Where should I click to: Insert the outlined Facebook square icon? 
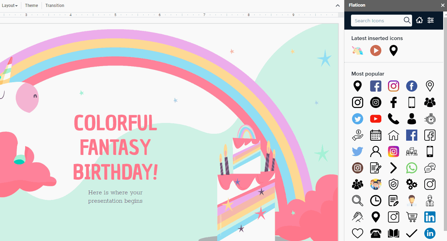[x=430, y=135]
